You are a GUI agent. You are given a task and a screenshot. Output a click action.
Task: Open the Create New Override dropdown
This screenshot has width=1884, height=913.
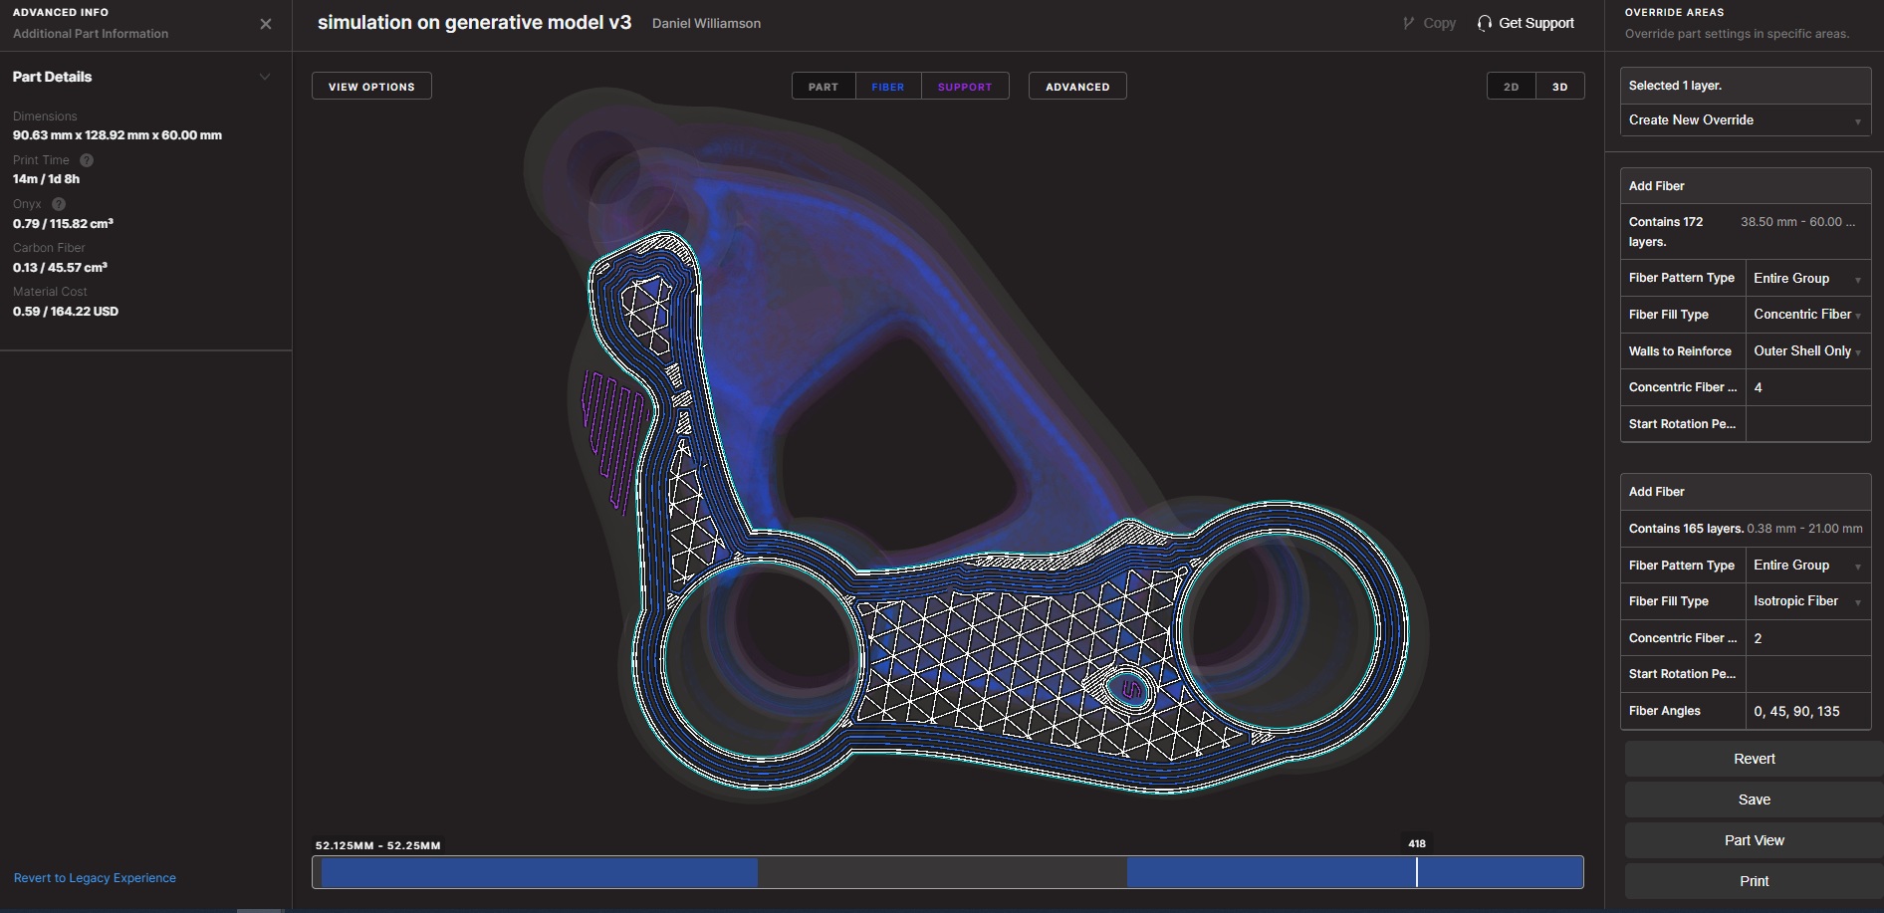[1745, 120]
